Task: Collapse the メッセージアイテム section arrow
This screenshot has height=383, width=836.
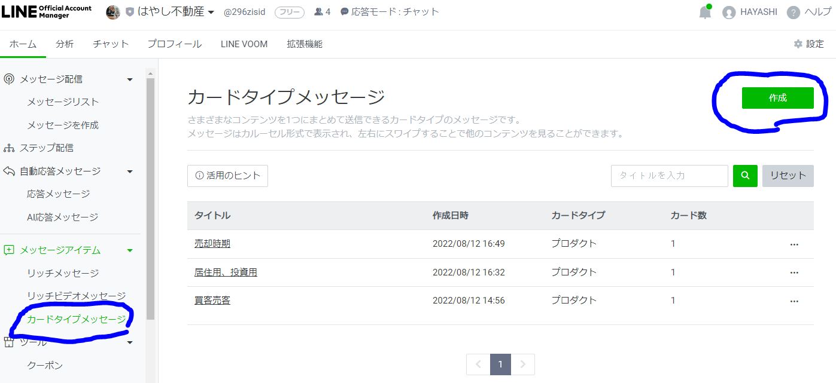Action: click(130, 251)
